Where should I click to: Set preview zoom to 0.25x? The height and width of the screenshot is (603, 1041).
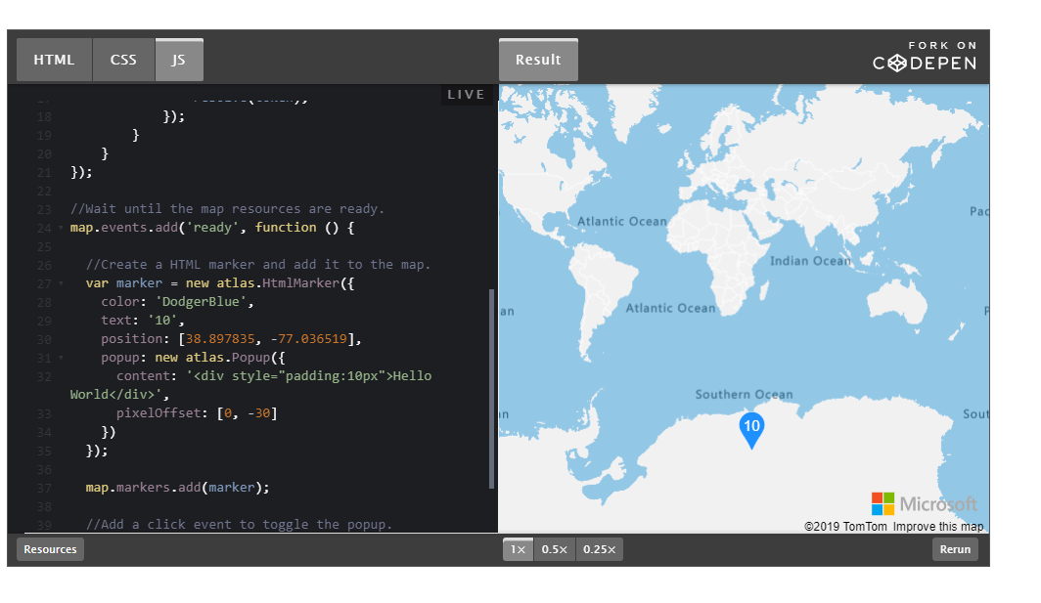pos(599,549)
